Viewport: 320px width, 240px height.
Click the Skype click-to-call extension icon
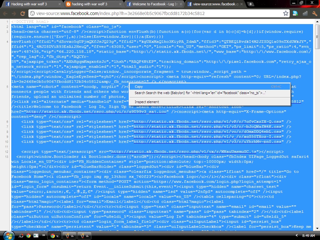(295, 14)
